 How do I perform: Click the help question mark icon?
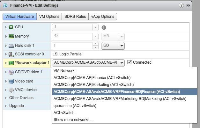click(x=181, y=5)
